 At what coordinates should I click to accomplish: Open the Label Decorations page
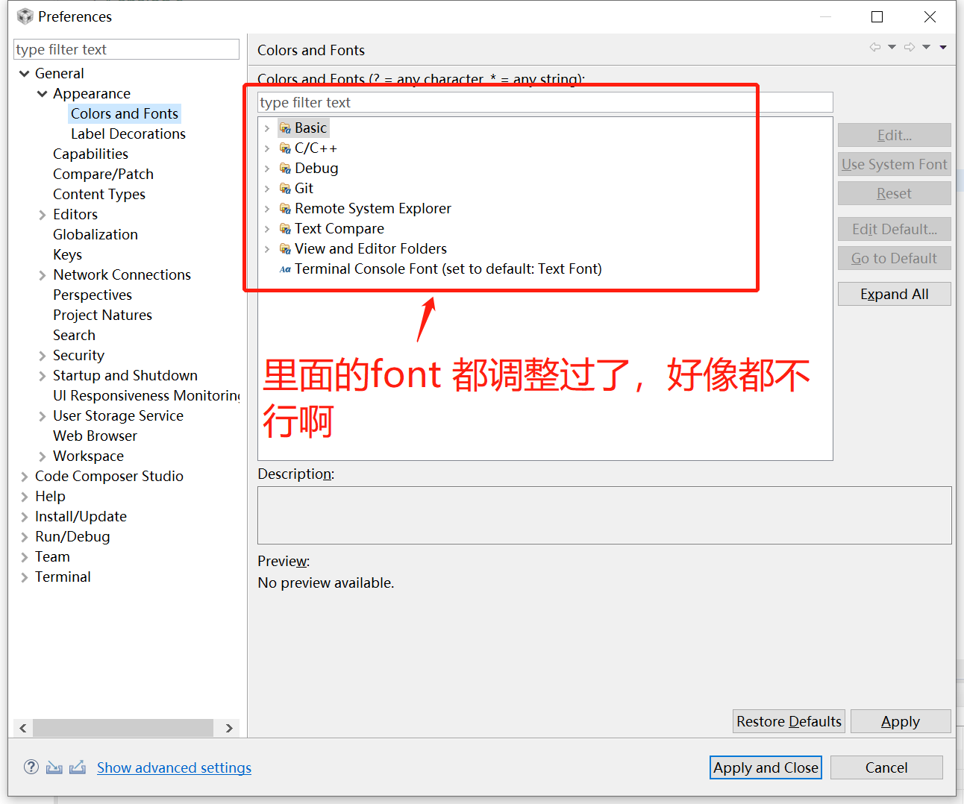pyautogui.click(x=128, y=134)
